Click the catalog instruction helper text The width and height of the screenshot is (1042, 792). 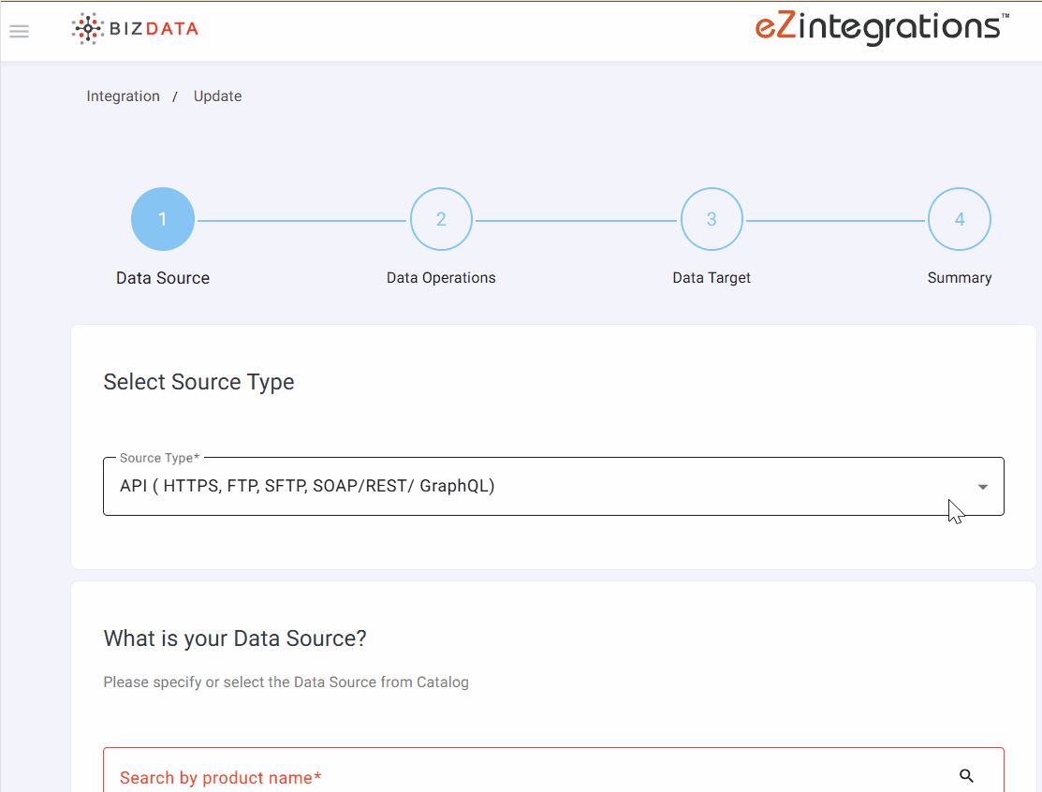pos(286,682)
